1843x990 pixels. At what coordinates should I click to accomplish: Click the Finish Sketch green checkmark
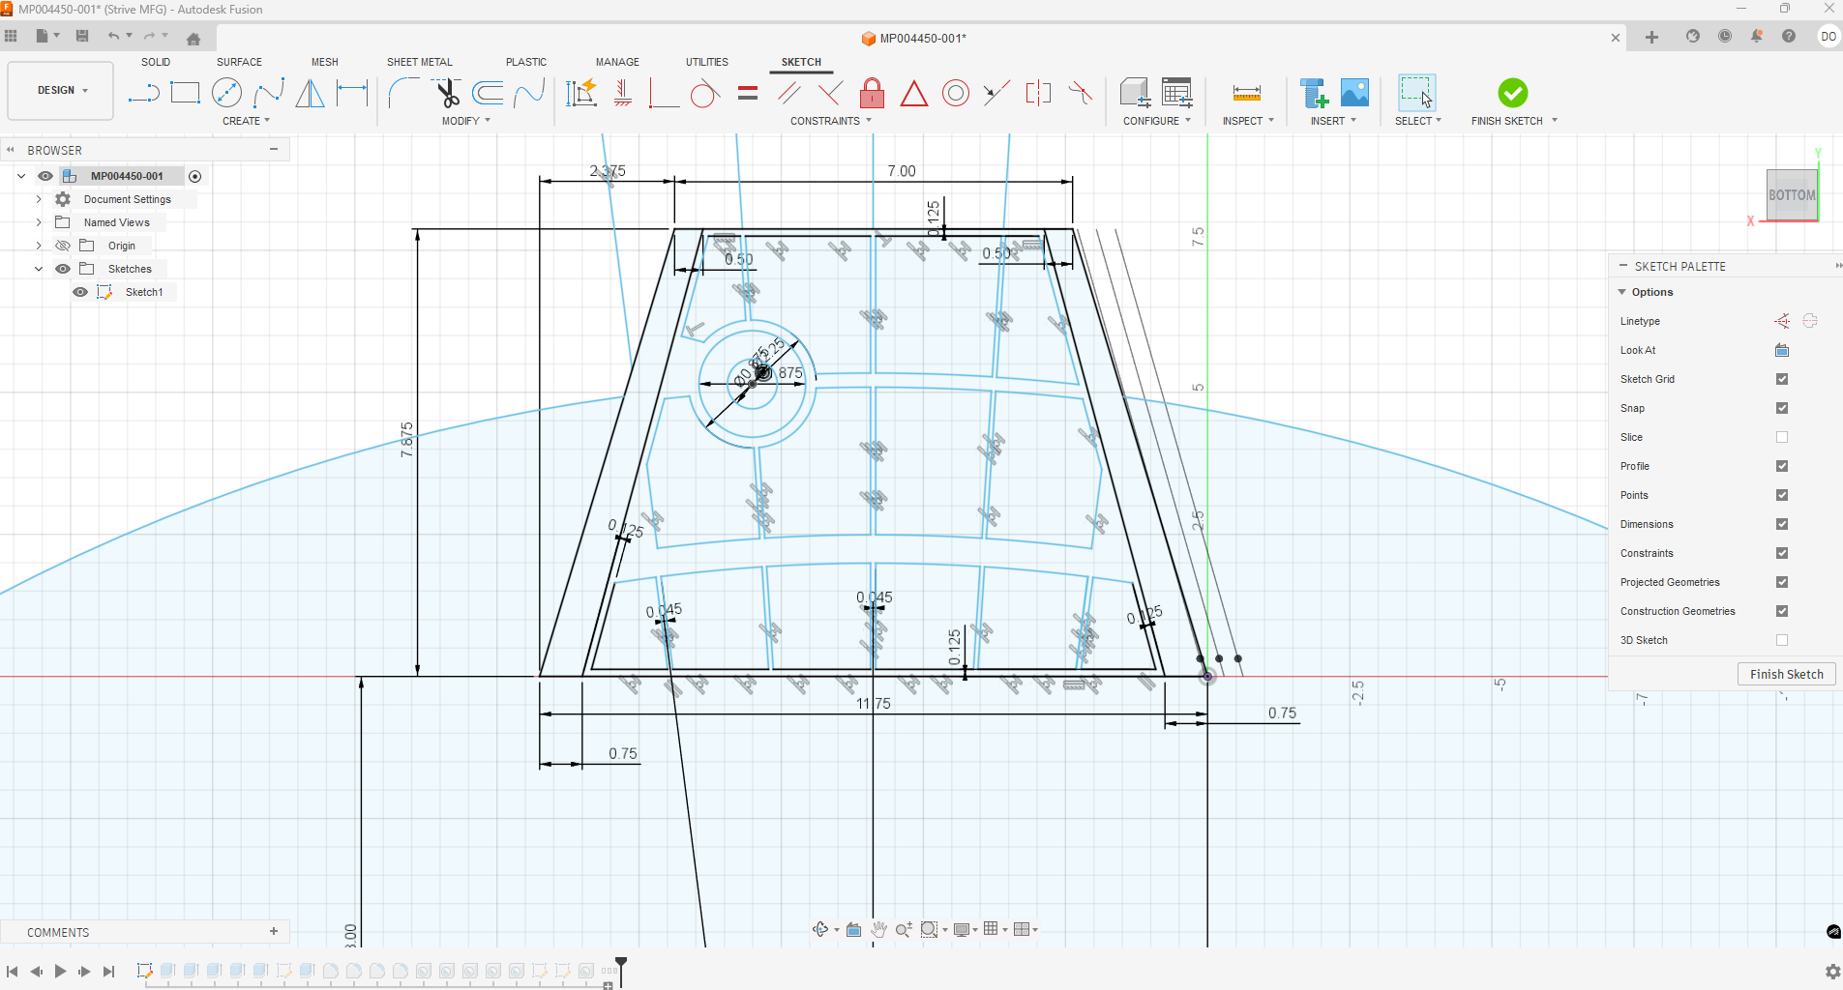[1511, 94]
